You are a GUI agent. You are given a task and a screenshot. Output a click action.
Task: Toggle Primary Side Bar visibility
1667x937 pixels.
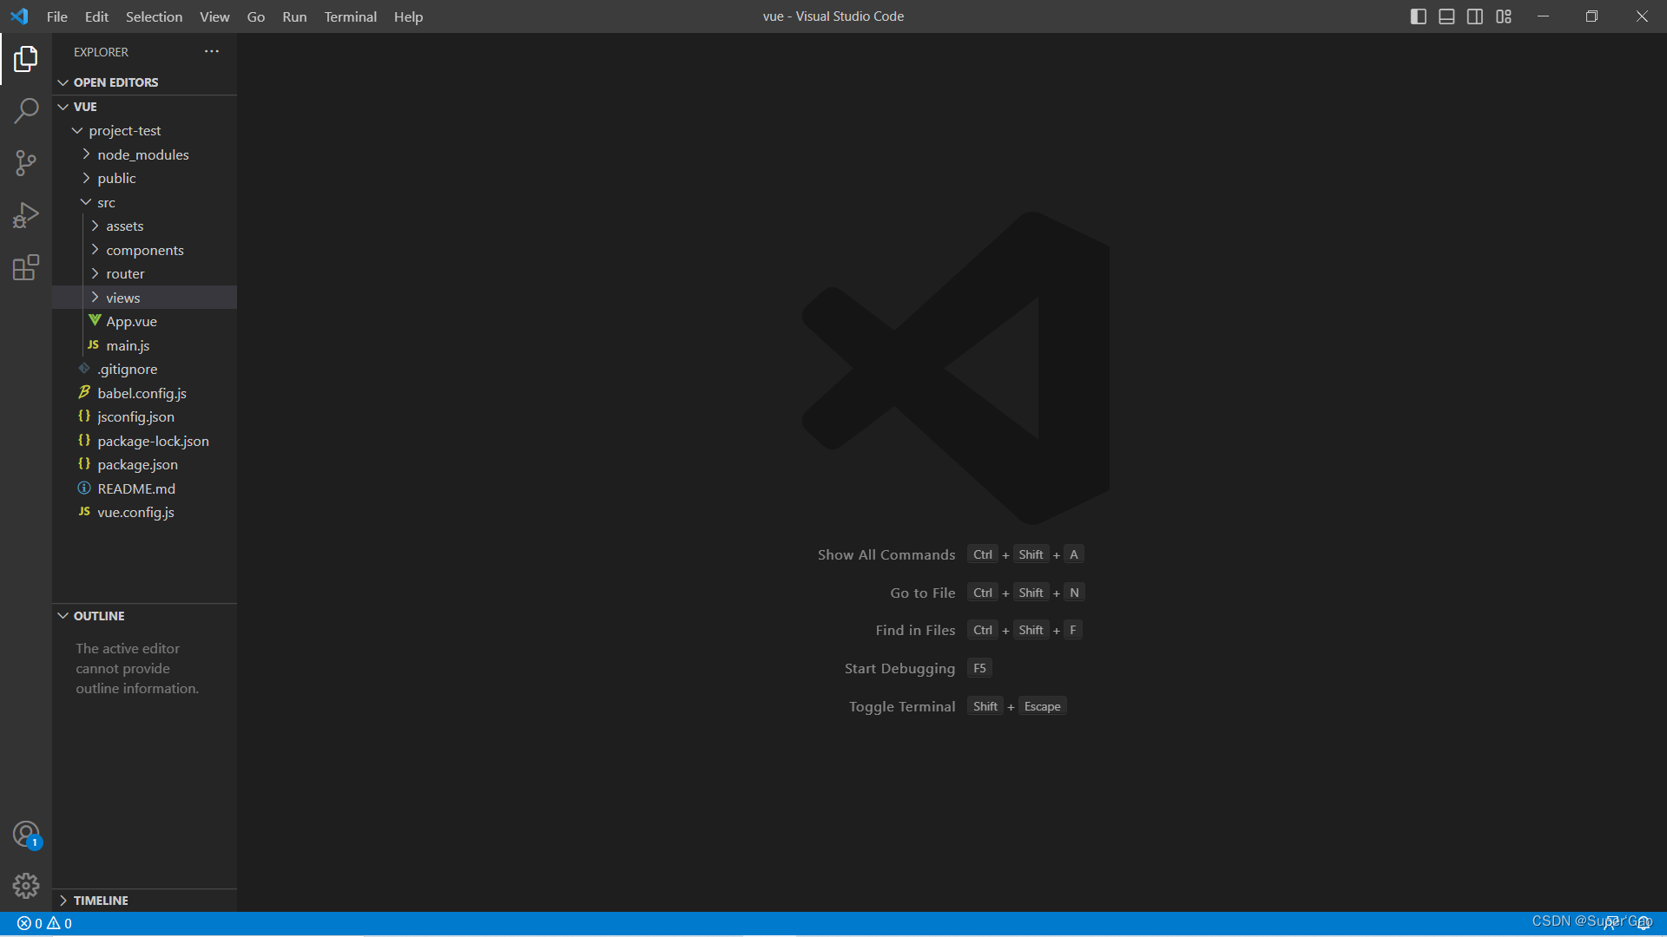point(1419,16)
